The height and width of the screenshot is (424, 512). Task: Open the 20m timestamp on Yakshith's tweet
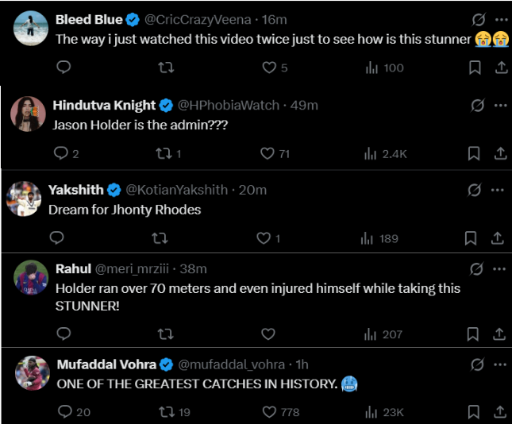point(252,190)
